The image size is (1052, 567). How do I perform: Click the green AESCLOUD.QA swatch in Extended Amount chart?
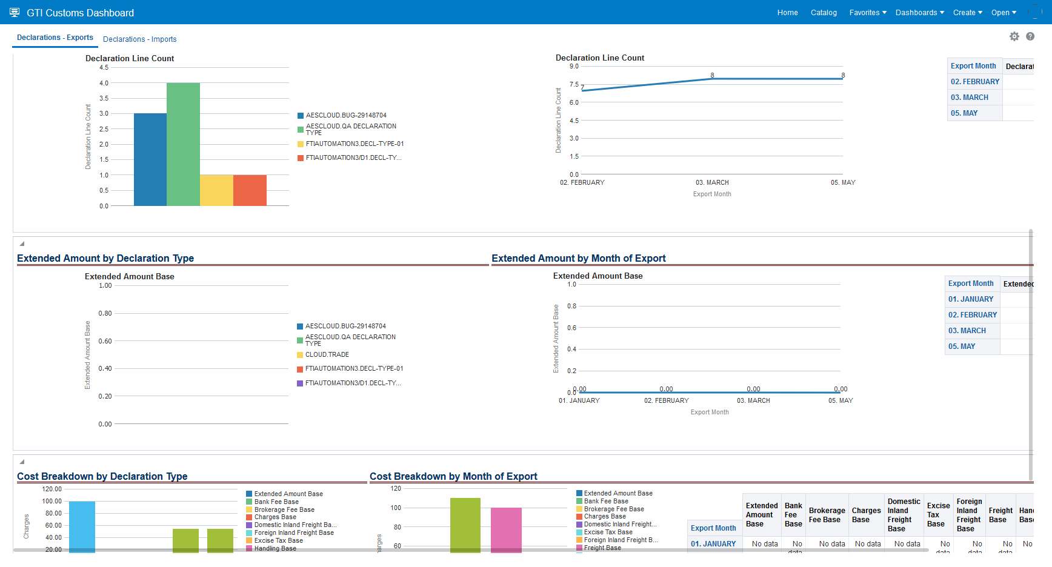coord(300,340)
